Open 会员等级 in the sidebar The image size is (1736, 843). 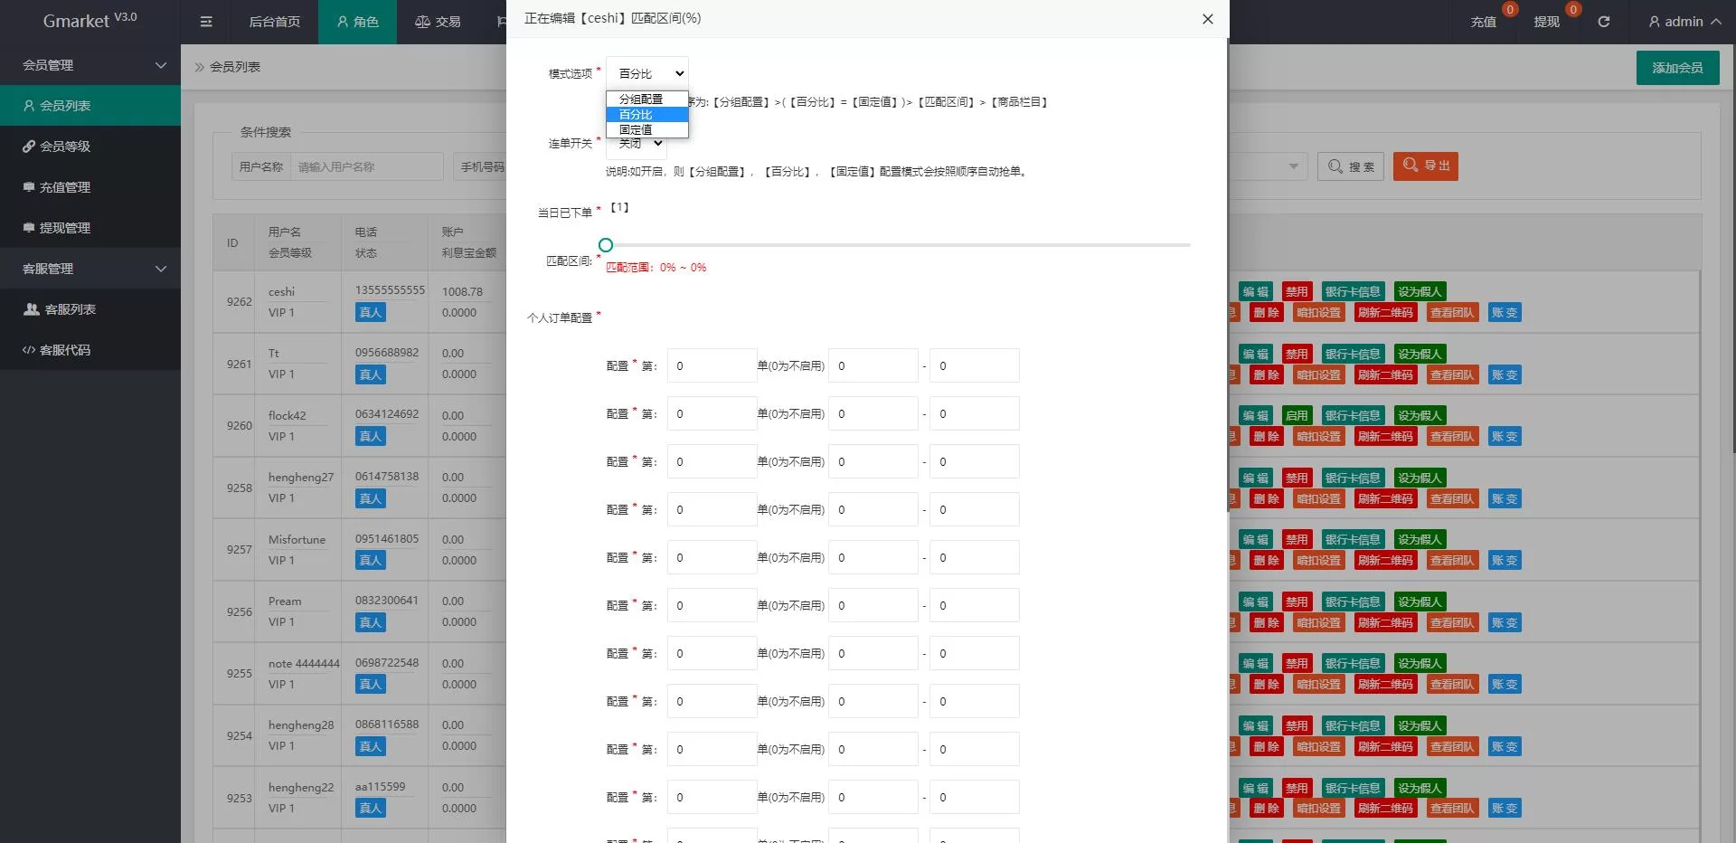[x=90, y=147]
